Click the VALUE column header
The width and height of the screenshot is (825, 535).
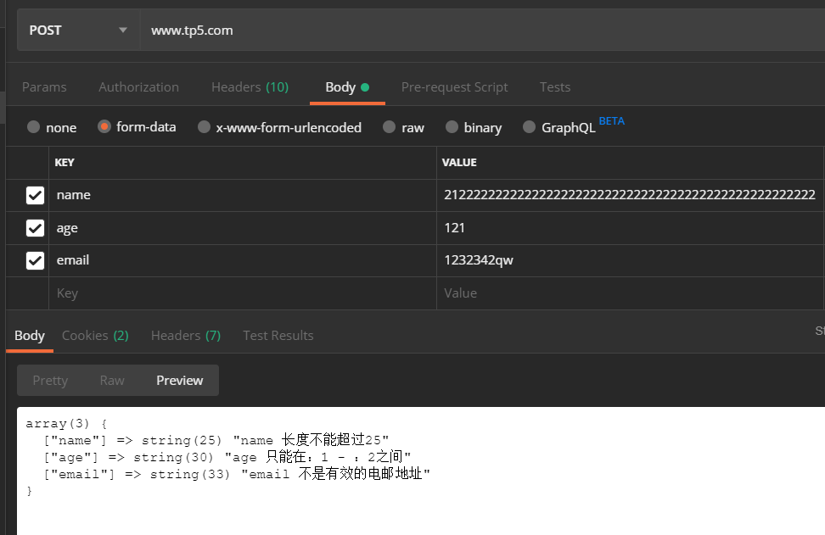(x=459, y=163)
